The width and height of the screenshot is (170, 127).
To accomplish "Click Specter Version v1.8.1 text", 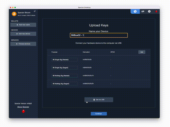I will [23, 103].
